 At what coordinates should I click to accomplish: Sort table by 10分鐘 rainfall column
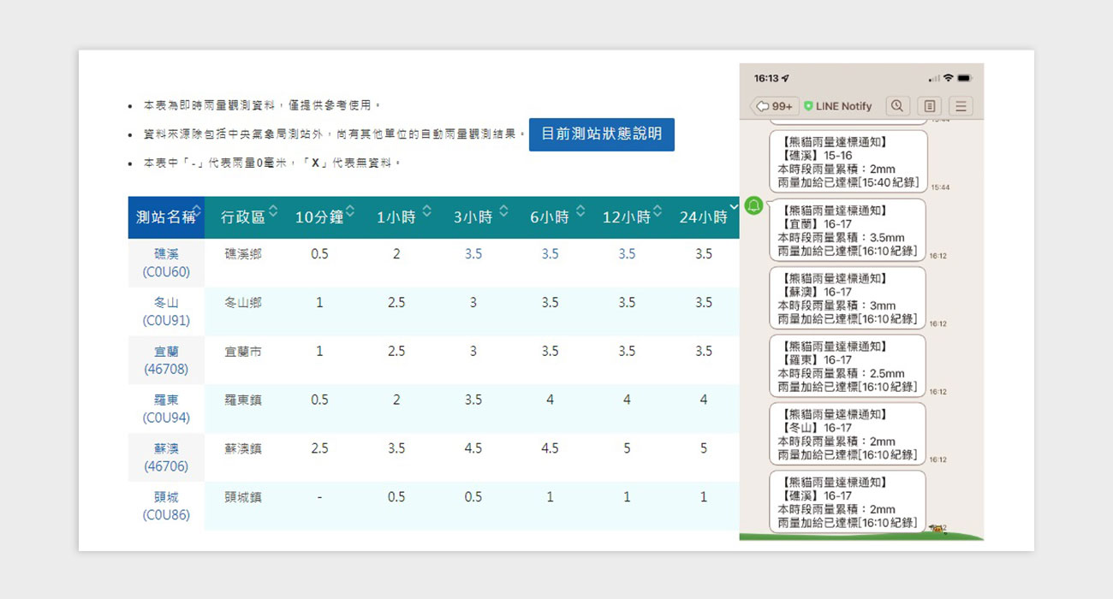tap(319, 217)
